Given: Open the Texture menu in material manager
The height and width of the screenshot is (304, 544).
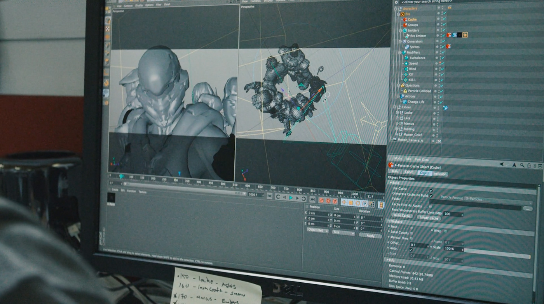Looking at the screenshot, I should (143, 192).
